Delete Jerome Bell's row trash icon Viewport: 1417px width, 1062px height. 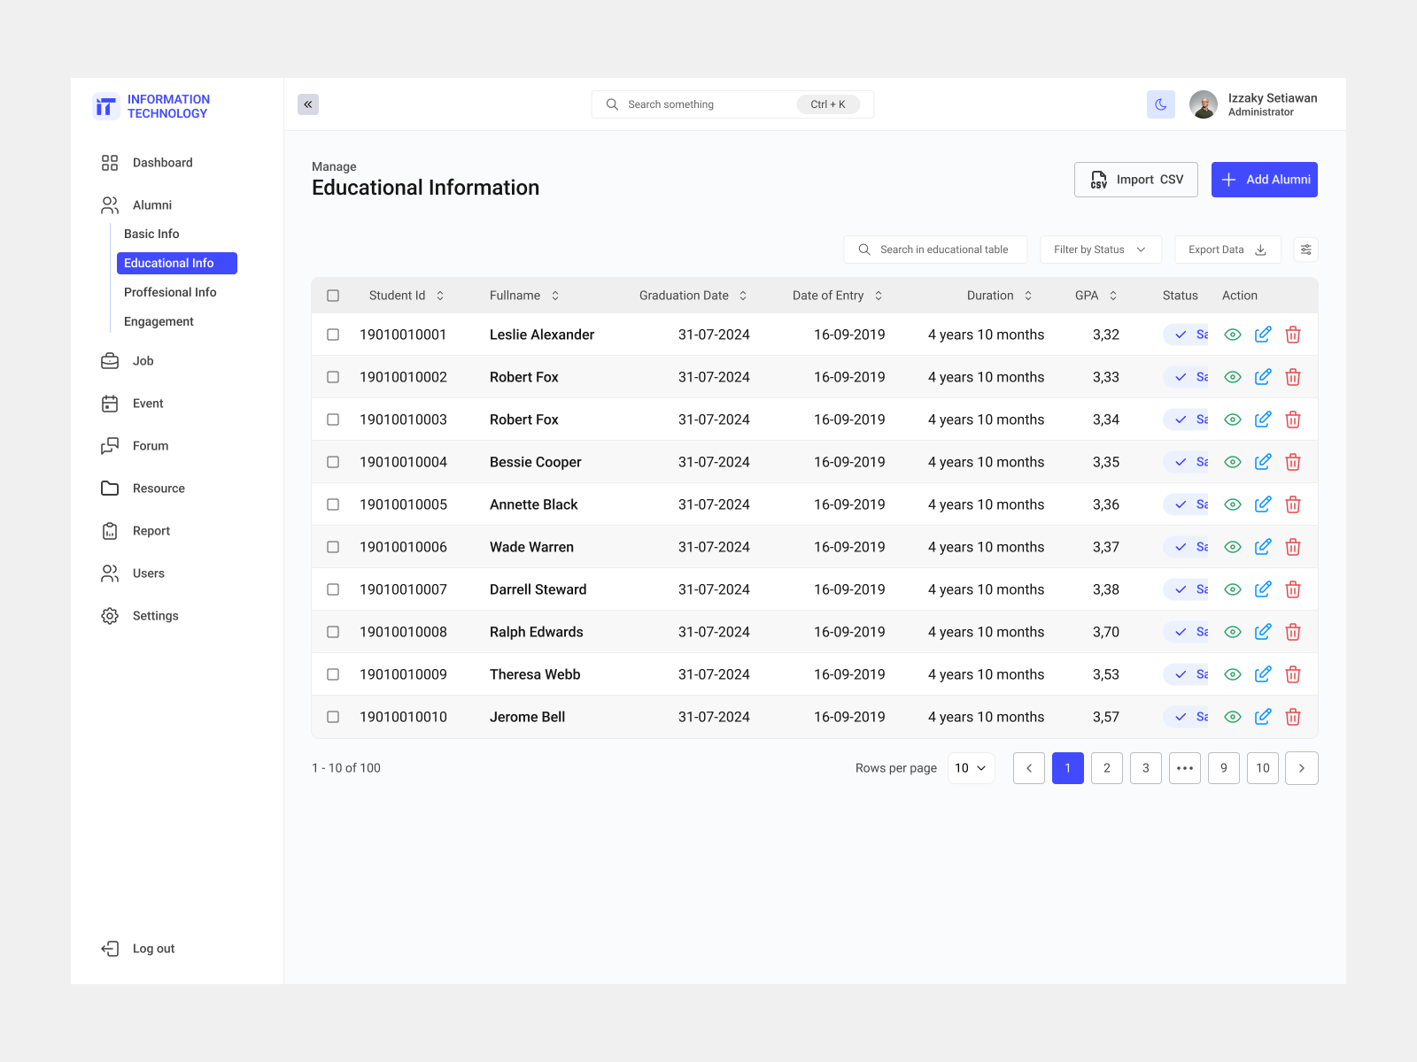[1293, 717]
